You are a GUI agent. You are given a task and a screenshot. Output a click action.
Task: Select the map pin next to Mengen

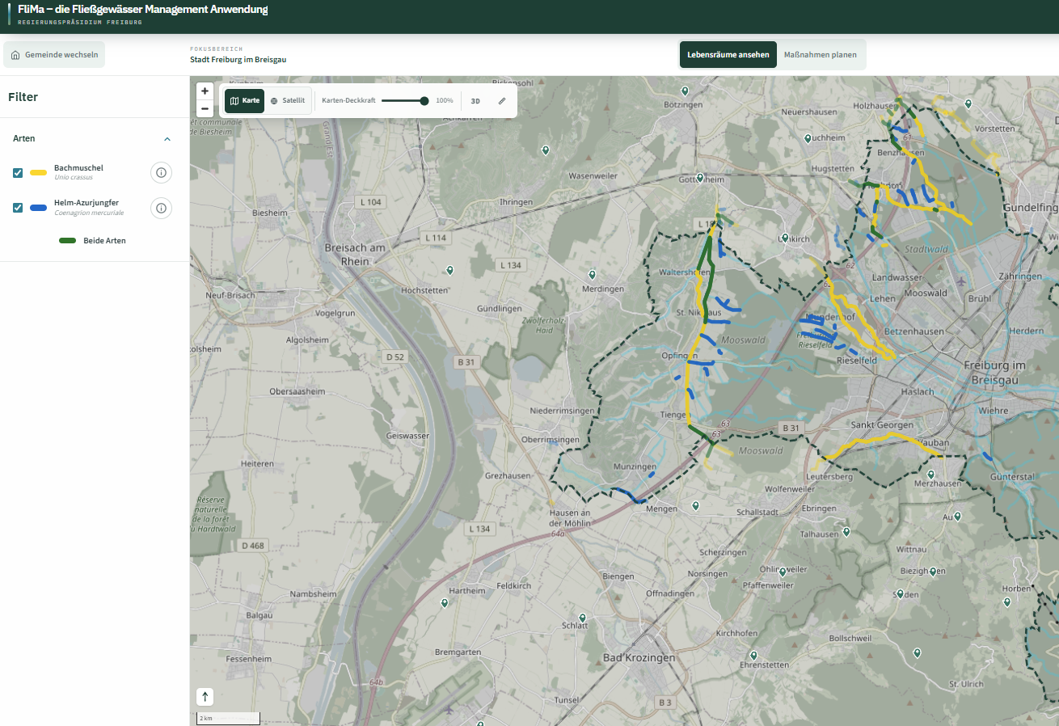695,506
